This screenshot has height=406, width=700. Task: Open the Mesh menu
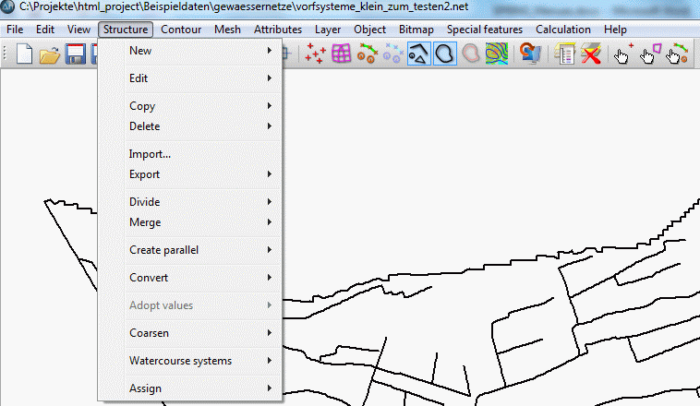(x=227, y=30)
